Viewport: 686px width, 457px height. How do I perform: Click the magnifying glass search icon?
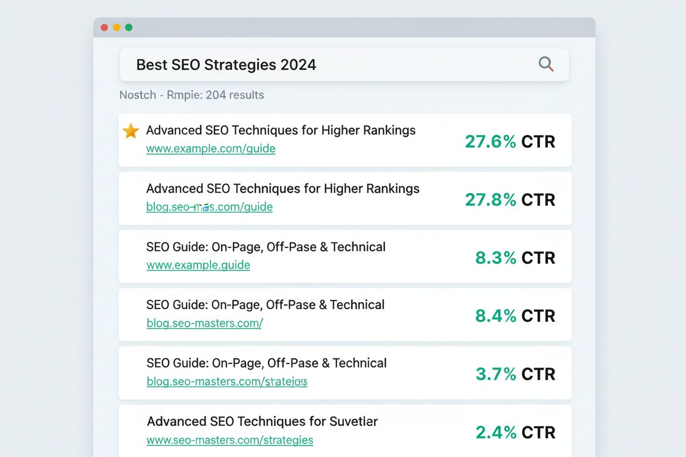(545, 64)
